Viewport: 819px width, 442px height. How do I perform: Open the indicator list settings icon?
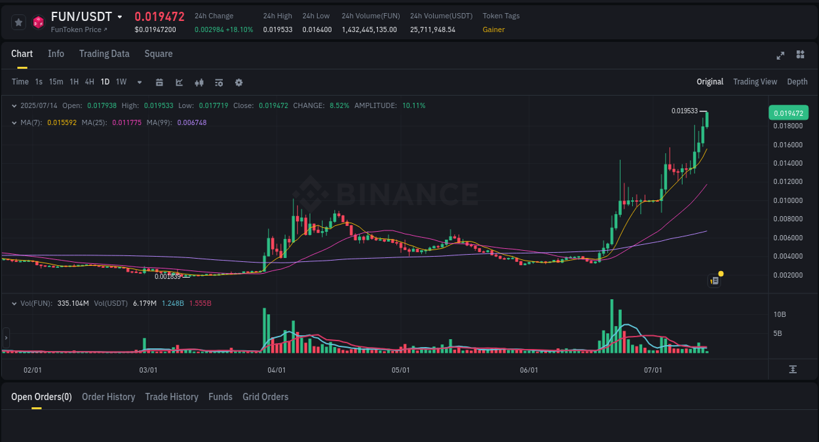pyautogui.click(x=219, y=82)
